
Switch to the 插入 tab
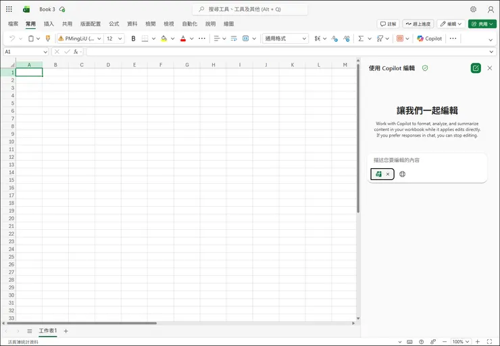click(49, 24)
